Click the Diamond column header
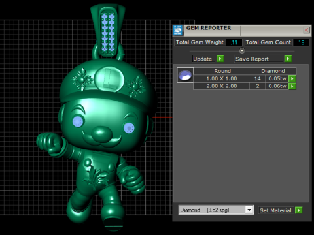Screen dimensions: 314x235 click(x=273, y=71)
